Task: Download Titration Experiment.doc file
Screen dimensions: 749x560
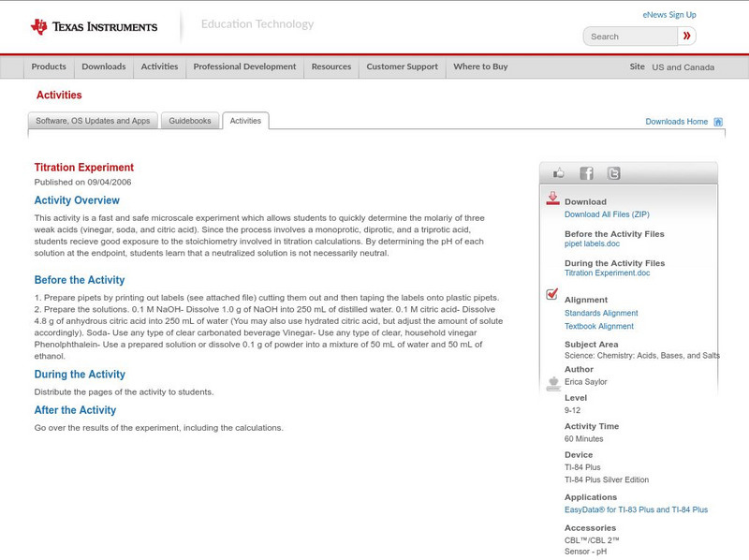Action: tap(607, 273)
